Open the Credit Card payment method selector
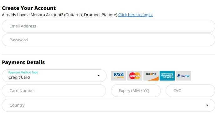The height and width of the screenshot is (121, 219). coord(54,76)
